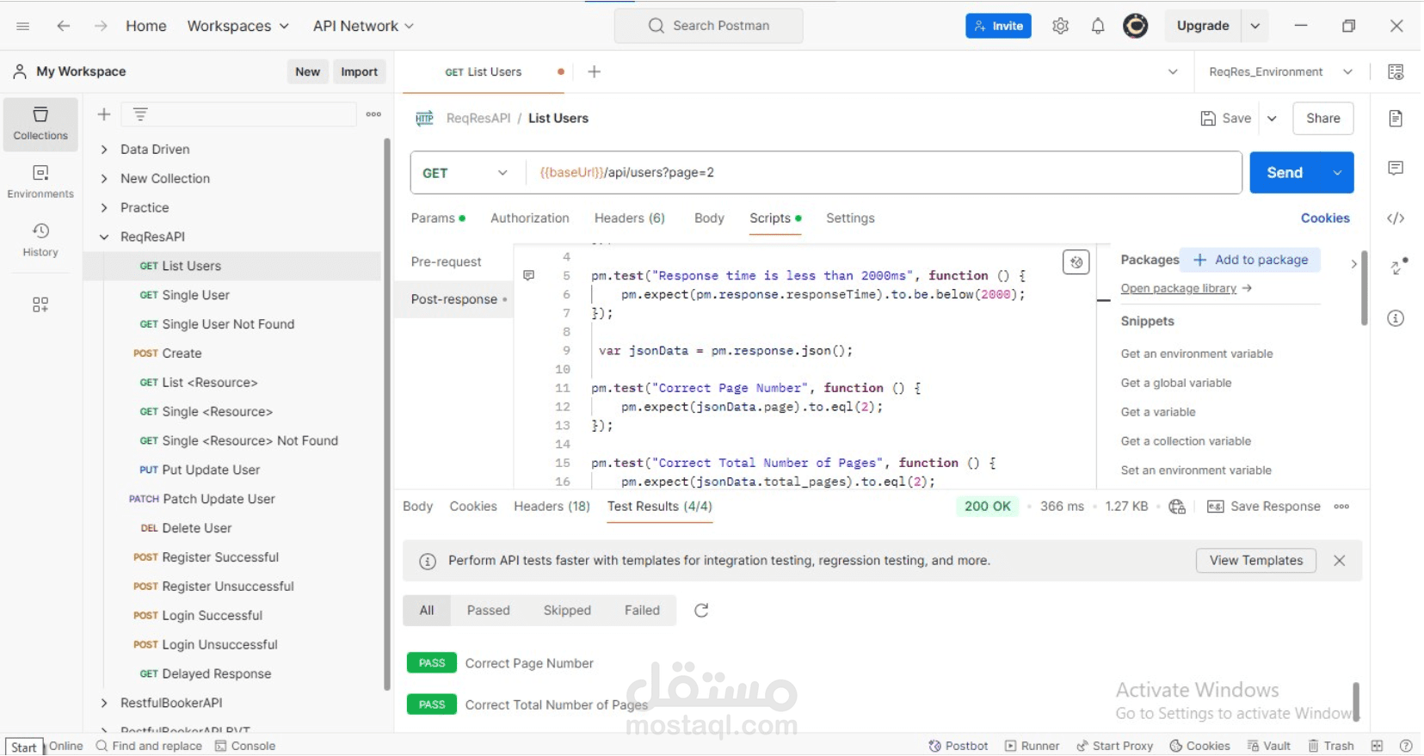
Task: Open the Single User request
Action: click(196, 295)
